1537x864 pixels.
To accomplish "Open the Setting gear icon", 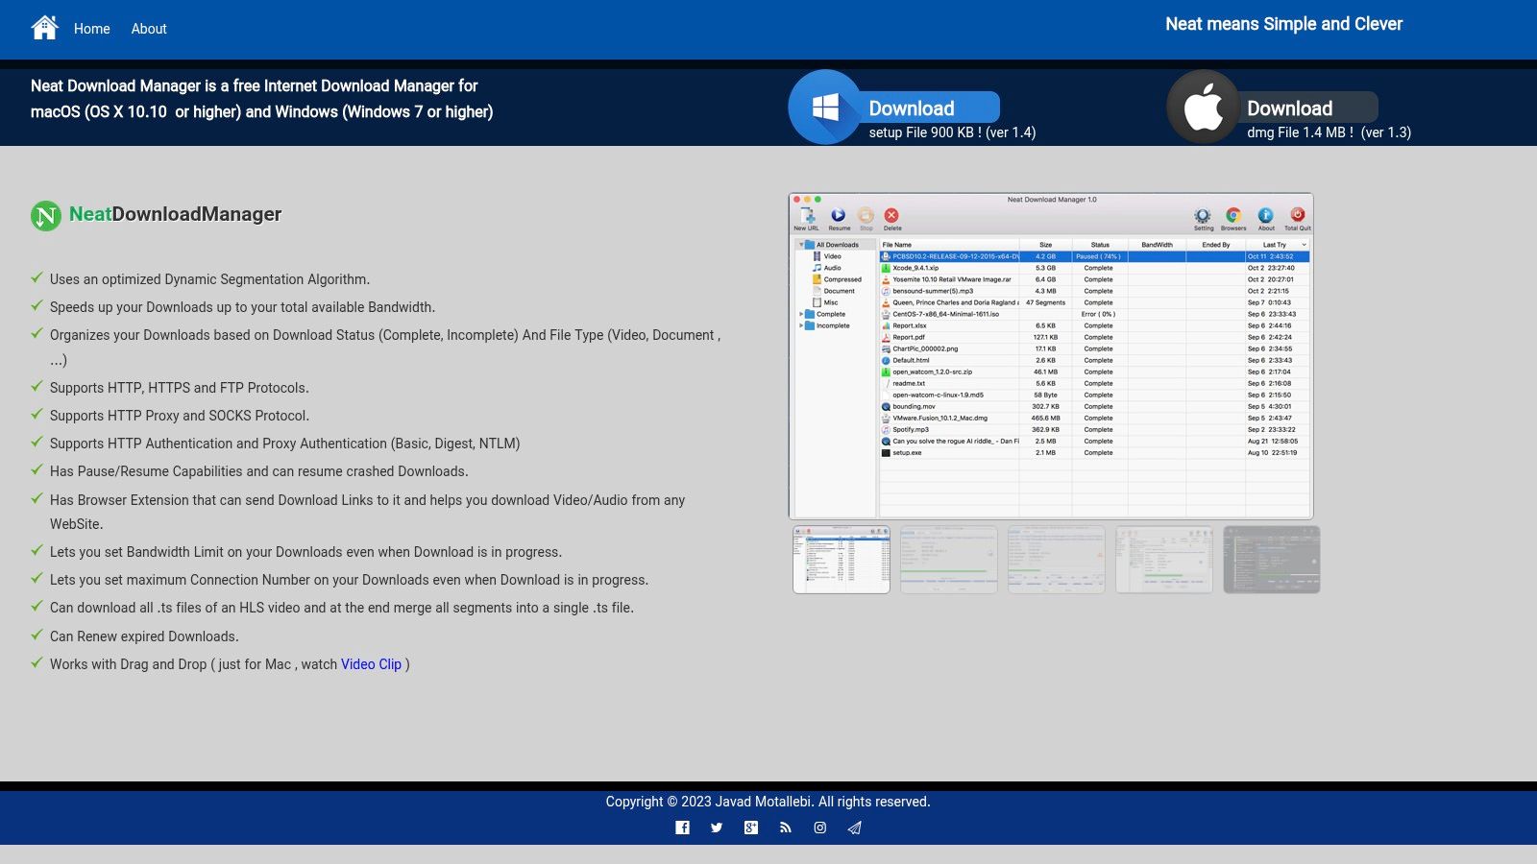I will [1203, 216].
